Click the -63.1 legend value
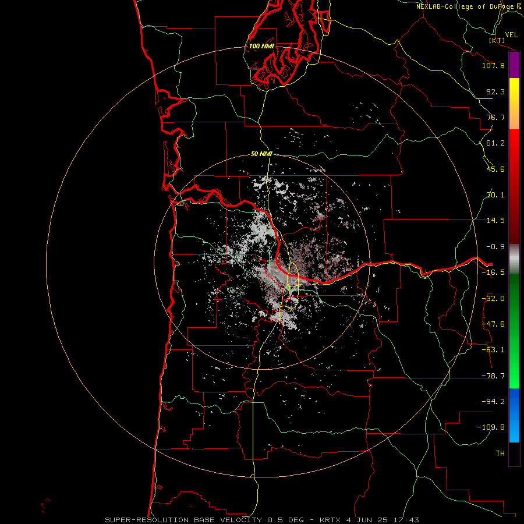Viewport: 524px width, 524px height. [x=493, y=350]
